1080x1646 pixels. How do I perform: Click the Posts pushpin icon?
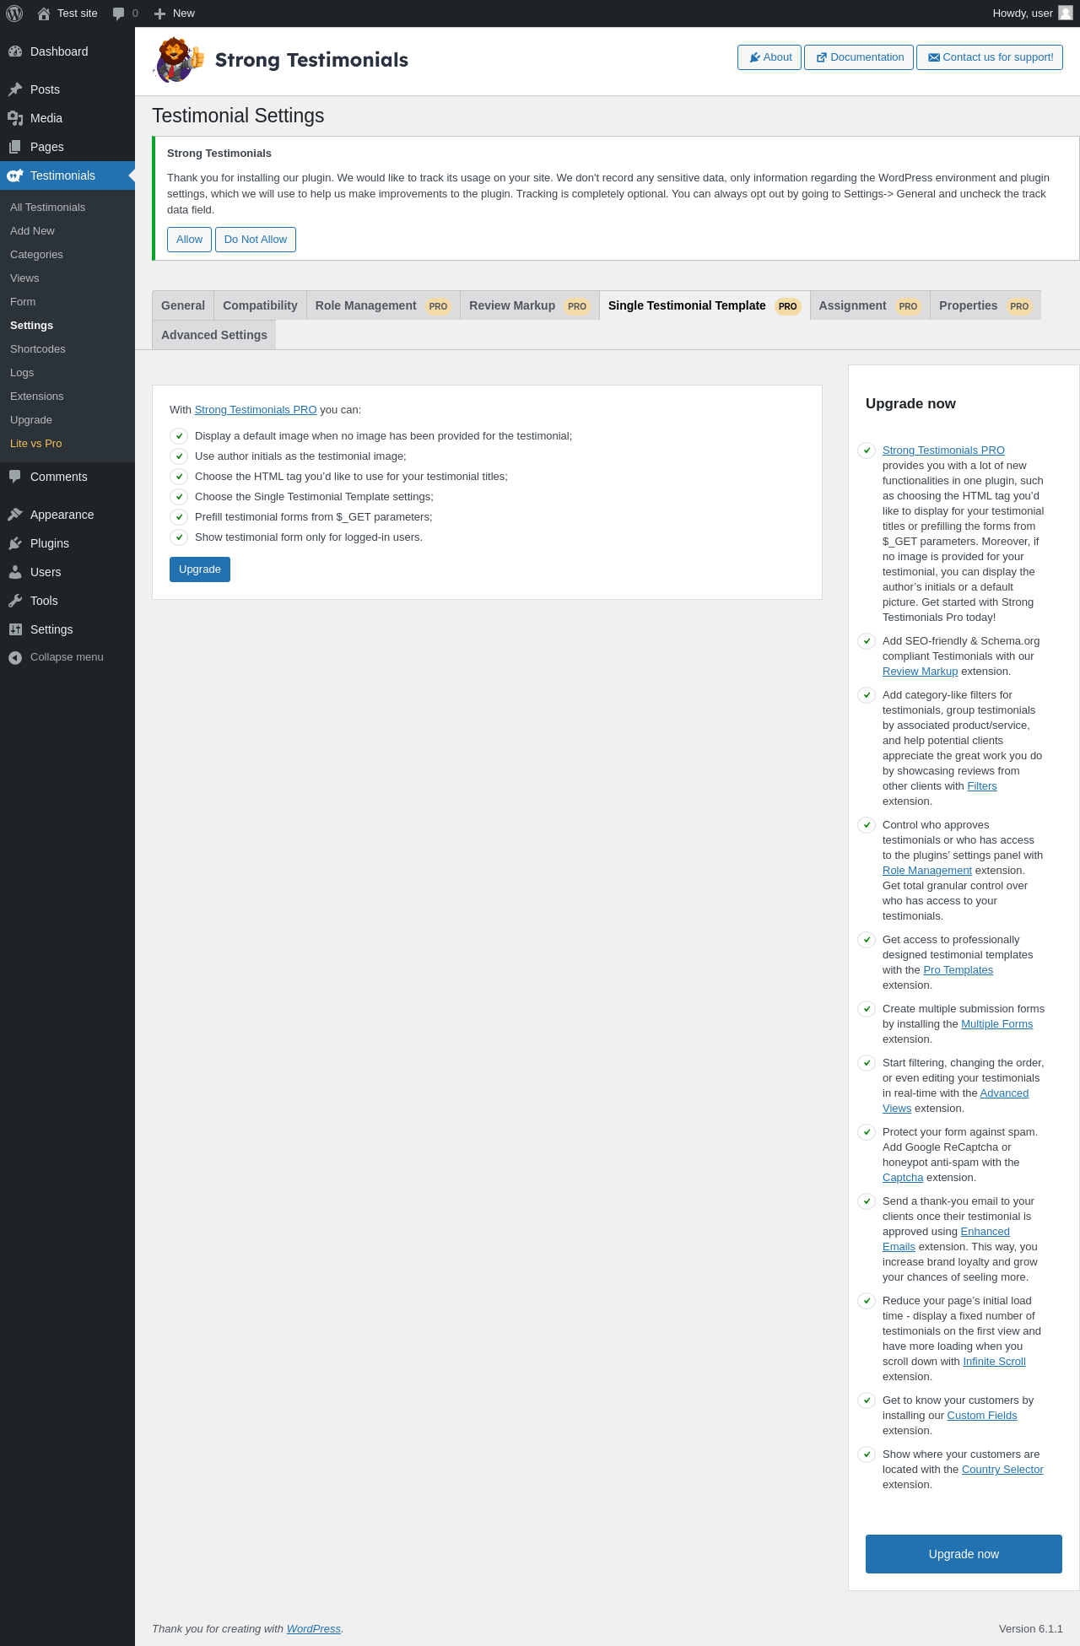15,89
